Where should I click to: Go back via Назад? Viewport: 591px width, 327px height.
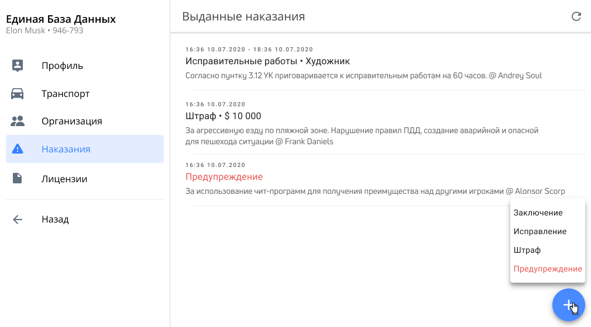(x=55, y=220)
